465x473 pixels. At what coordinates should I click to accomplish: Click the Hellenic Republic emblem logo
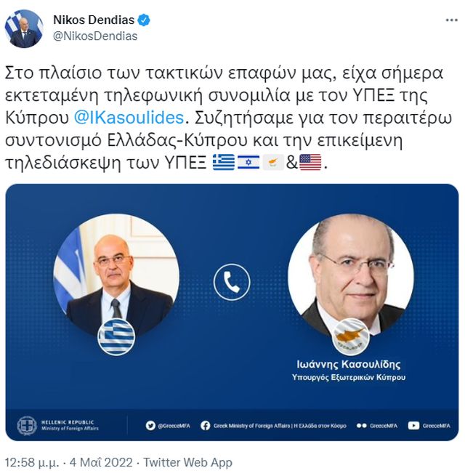click(x=27, y=425)
